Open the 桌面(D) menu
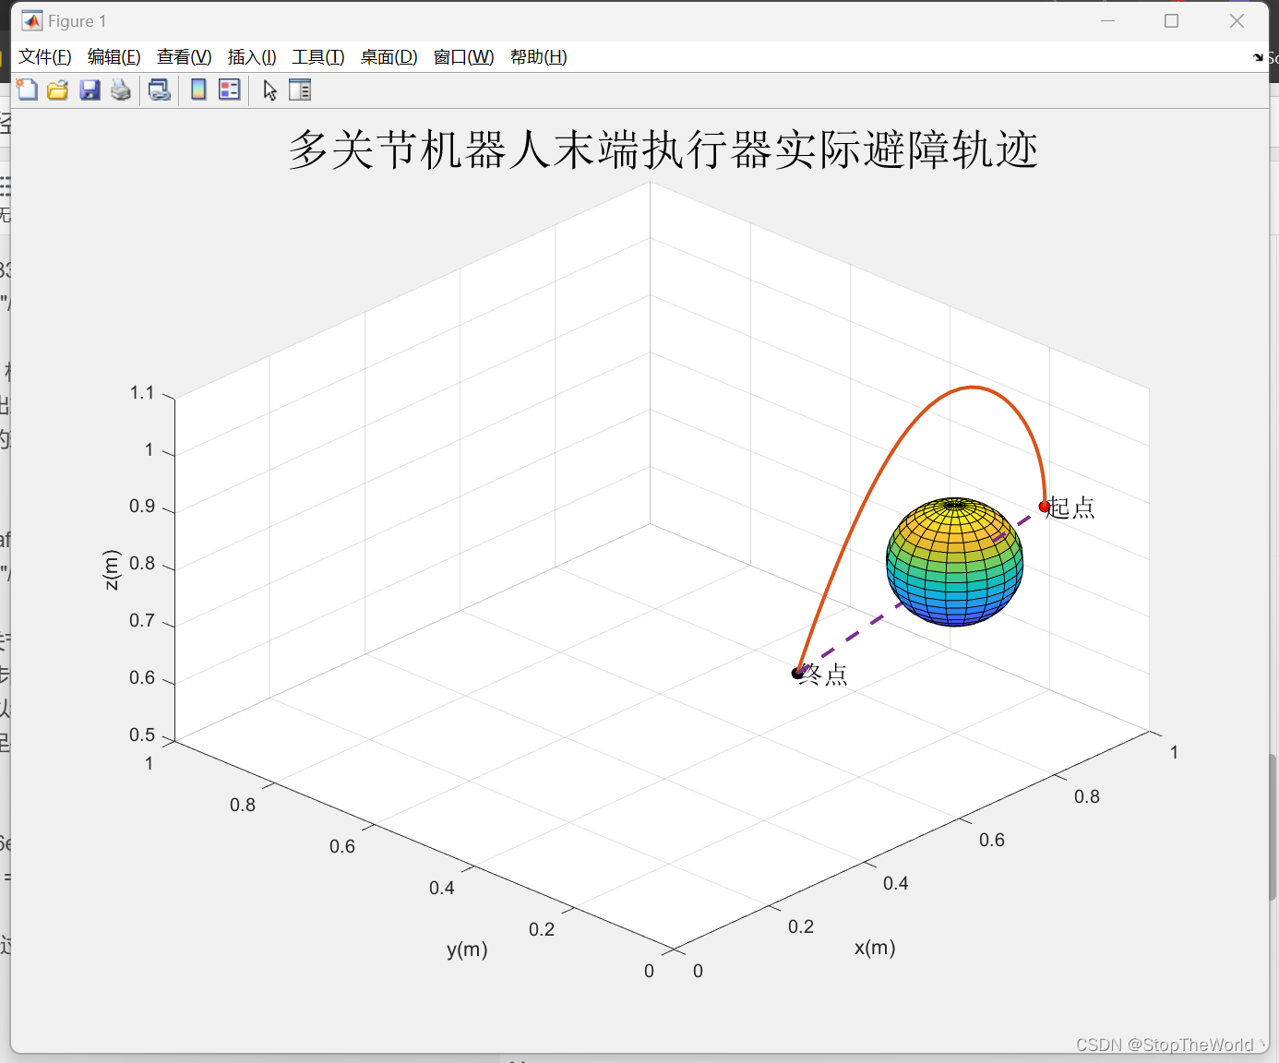The height and width of the screenshot is (1063, 1279). [x=389, y=57]
